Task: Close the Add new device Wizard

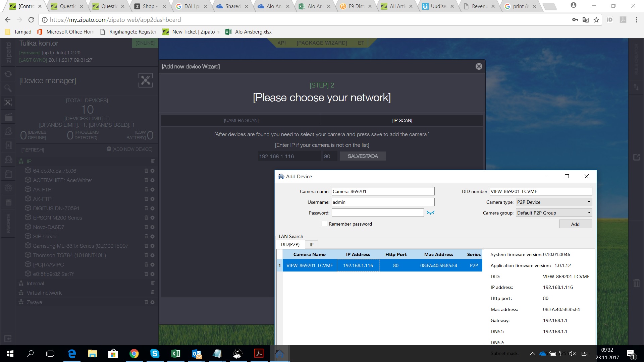Action: click(479, 66)
